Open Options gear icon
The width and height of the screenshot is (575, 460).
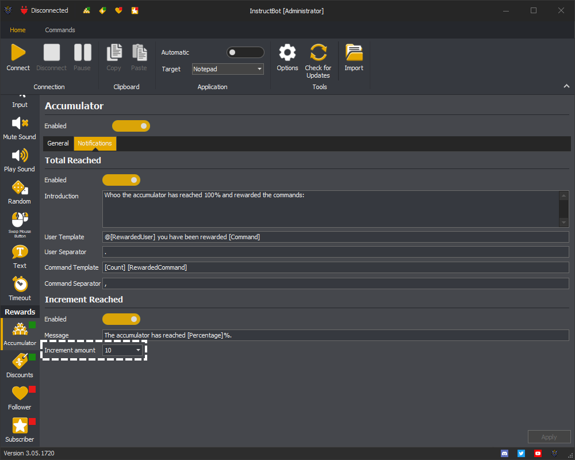pos(287,52)
